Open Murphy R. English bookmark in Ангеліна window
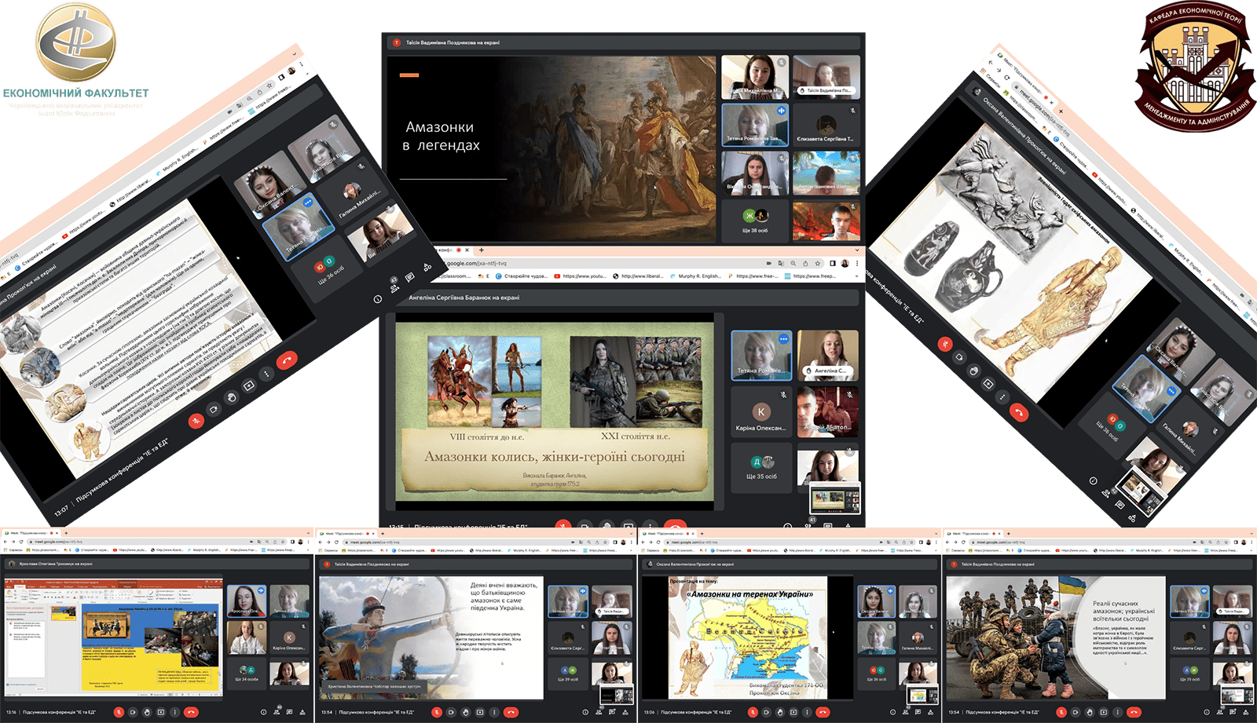1257x723 pixels. point(698,276)
